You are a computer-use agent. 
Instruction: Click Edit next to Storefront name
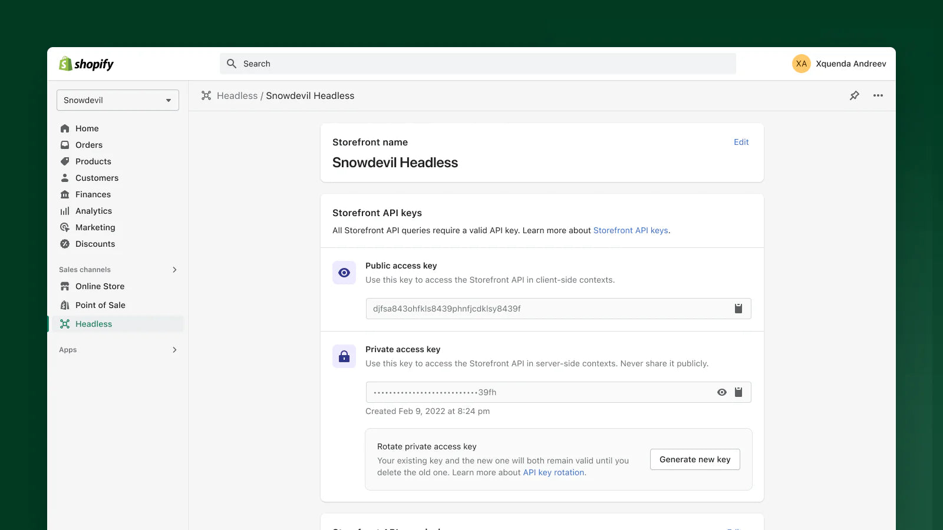pyautogui.click(x=741, y=142)
